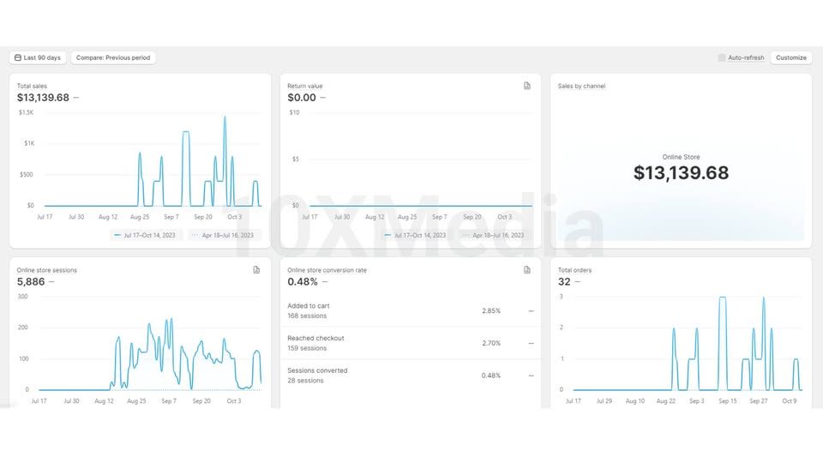Viewport: 823px width, 463px height.
Task: Open the Online store sessions title
Action: (46, 270)
